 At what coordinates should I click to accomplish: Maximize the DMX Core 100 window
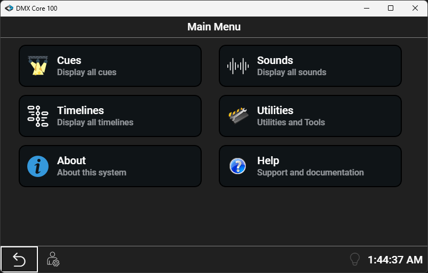(x=391, y=8)
